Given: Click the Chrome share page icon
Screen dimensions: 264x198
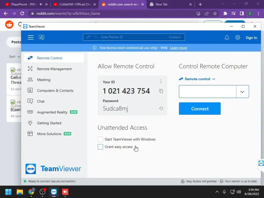Looking at the screenshot, I should tap(207, 13).
